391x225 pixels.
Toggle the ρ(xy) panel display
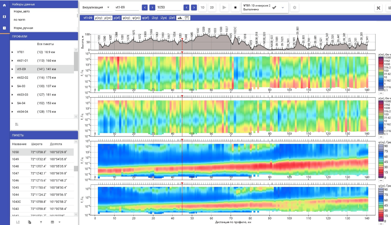tap(99, 18)
